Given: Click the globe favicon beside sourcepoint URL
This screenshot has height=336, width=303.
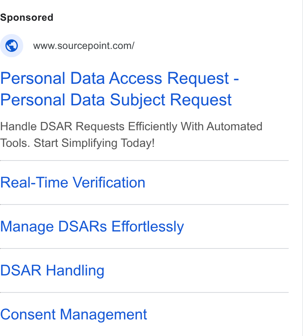Looking at the screenshot, I should pyautogui.click(x=12, y=46).
